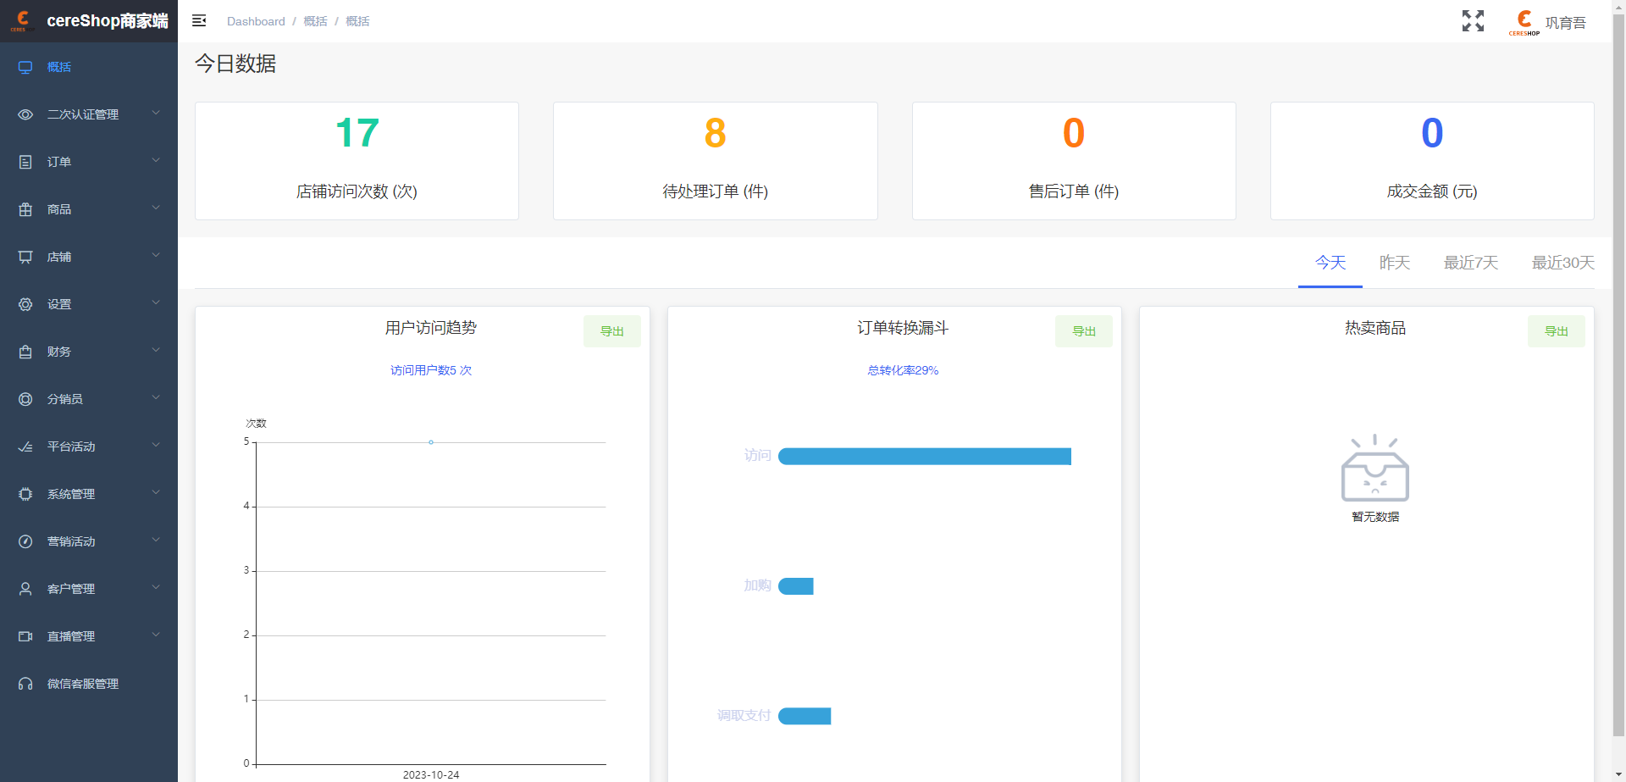Screen dimensions: 1626x782
Task: Export the 订单转换漏斗 chart via 导出
Action: [x=1084, y=331]
